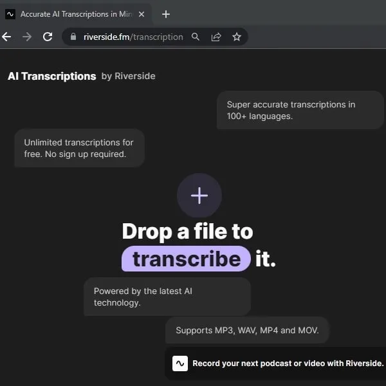Click the AI Transcriptions heading
Image resolution: width=386 pixels, height=386 pixels.
coord(52,76)
